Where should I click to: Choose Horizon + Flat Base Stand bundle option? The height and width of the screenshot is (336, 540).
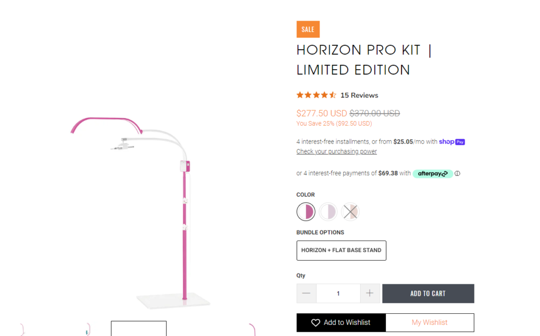[x=341, y=250]
